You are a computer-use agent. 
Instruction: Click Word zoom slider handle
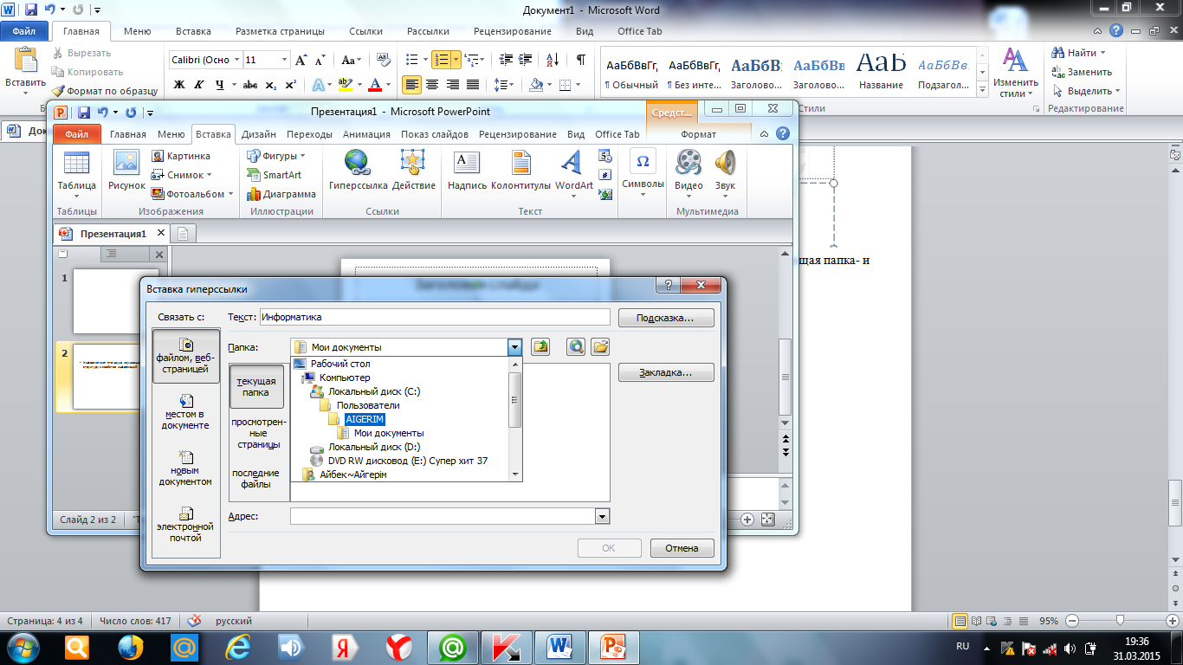tap(1121, 621)
